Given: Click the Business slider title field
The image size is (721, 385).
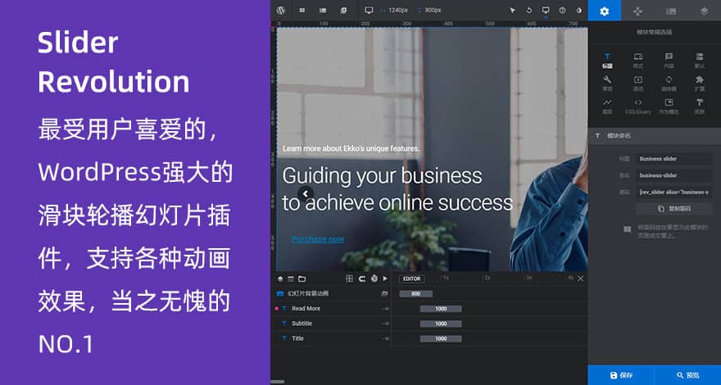Looking at the screenshot, I should [x=674, y=159].
